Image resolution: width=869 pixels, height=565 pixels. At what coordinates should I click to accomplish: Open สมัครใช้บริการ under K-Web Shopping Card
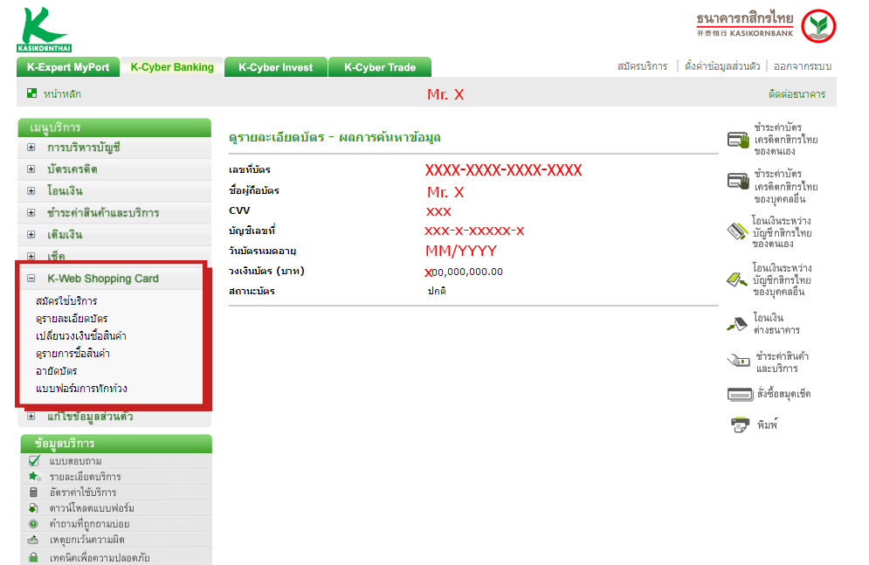click(x=66, y=300)
